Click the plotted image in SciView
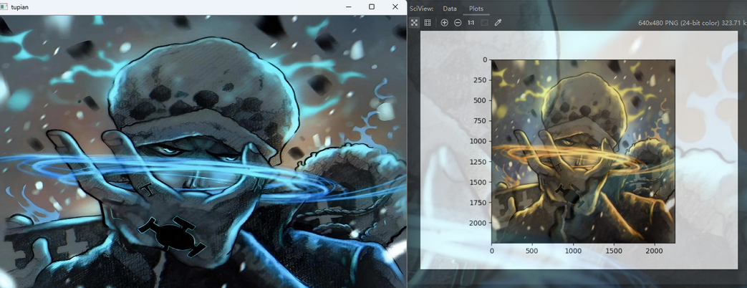 coord(583,151)
